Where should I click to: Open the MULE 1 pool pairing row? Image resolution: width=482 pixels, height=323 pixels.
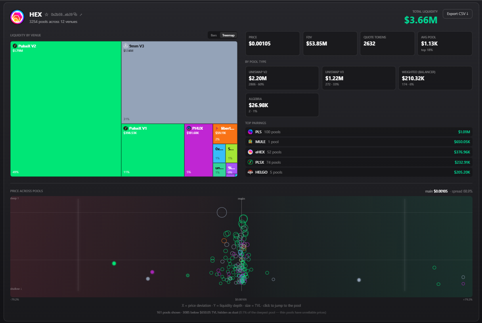(359, 142)
